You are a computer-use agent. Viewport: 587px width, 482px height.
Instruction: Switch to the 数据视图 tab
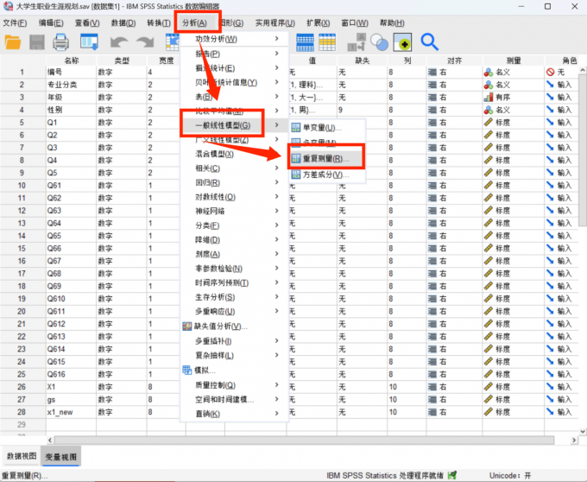click(22, 455)
